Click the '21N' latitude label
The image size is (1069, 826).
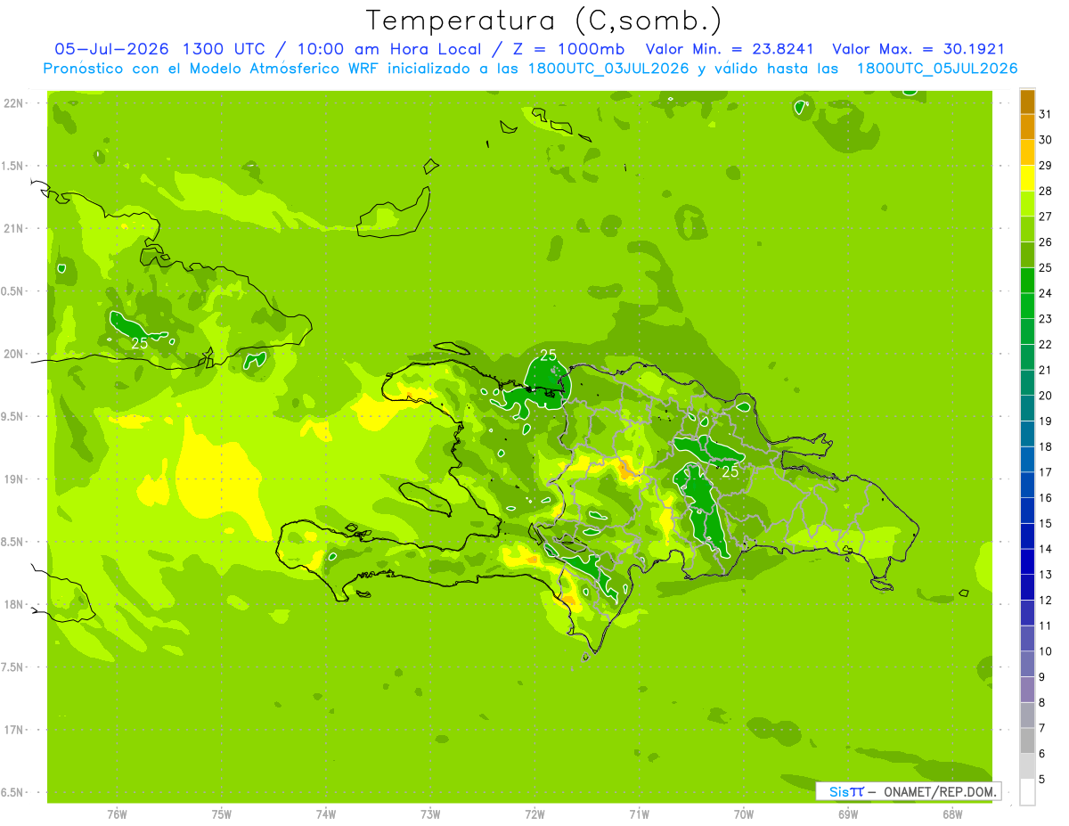12,229
